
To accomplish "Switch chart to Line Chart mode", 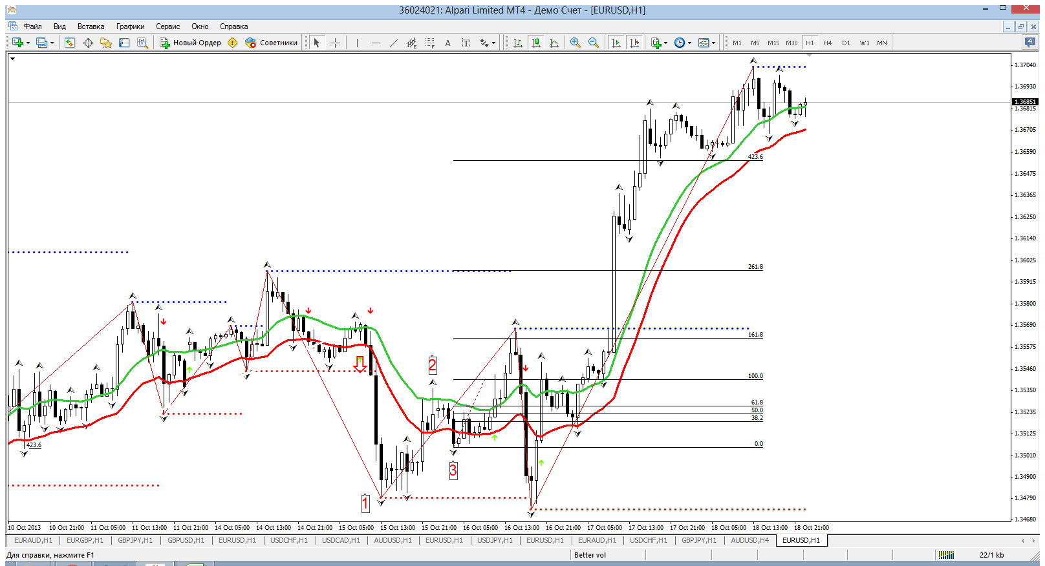I will click(x=554, y=43).
